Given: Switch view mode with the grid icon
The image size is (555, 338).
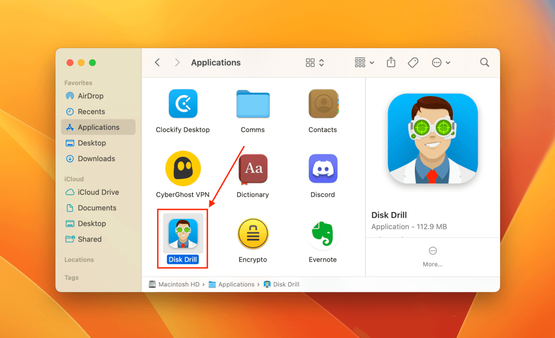Looking at the screenshot, I should (314, 62).
